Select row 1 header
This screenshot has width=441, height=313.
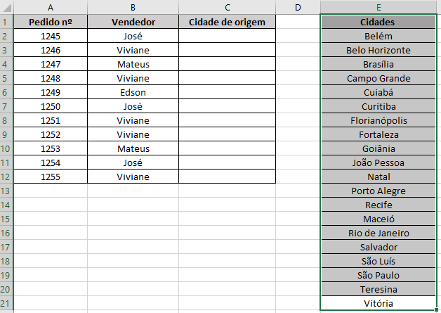6,23
